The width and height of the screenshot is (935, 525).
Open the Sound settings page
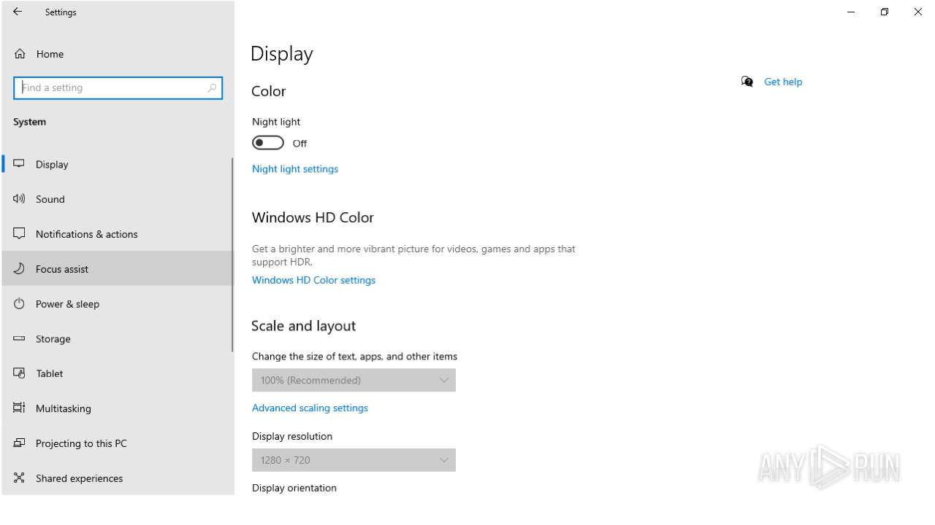[117, 199]
